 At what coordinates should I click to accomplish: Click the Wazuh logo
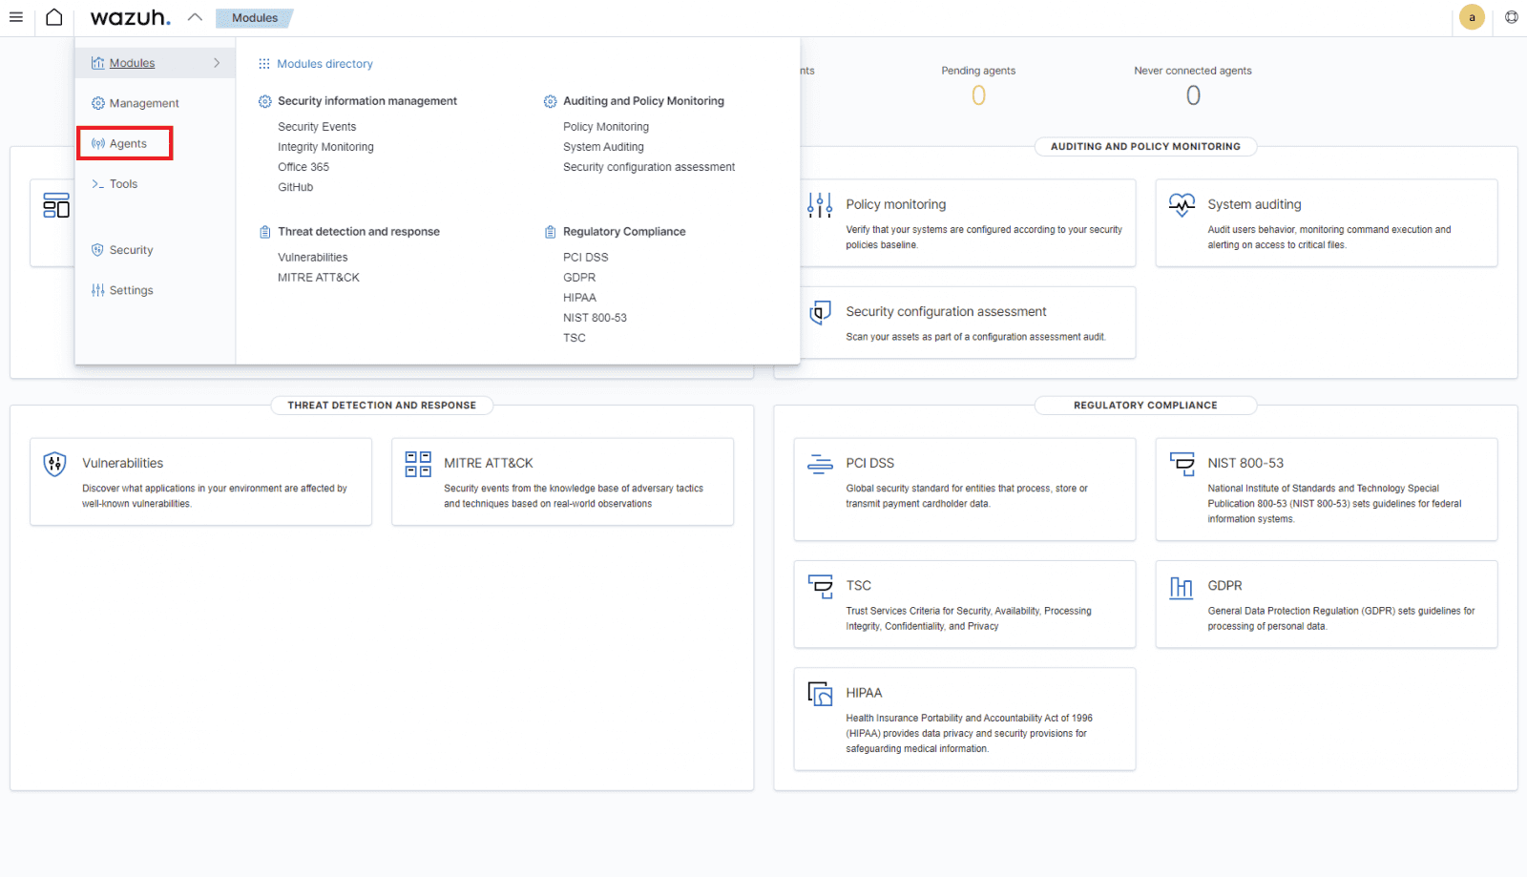[130, 17]
